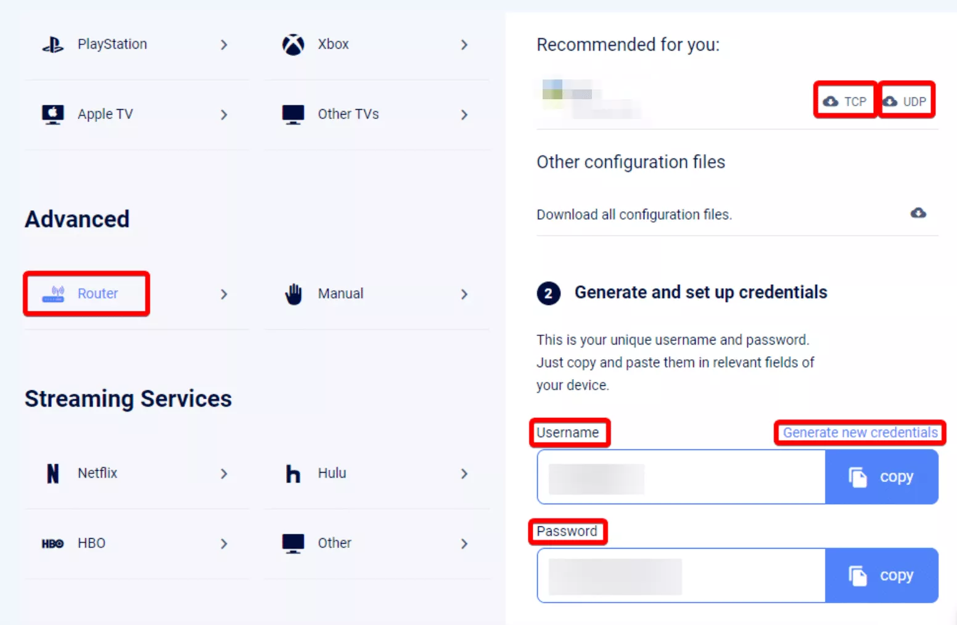Click Generate new credentials link
The height and width of the screenshot is (625, 957).
click(860, 433)
